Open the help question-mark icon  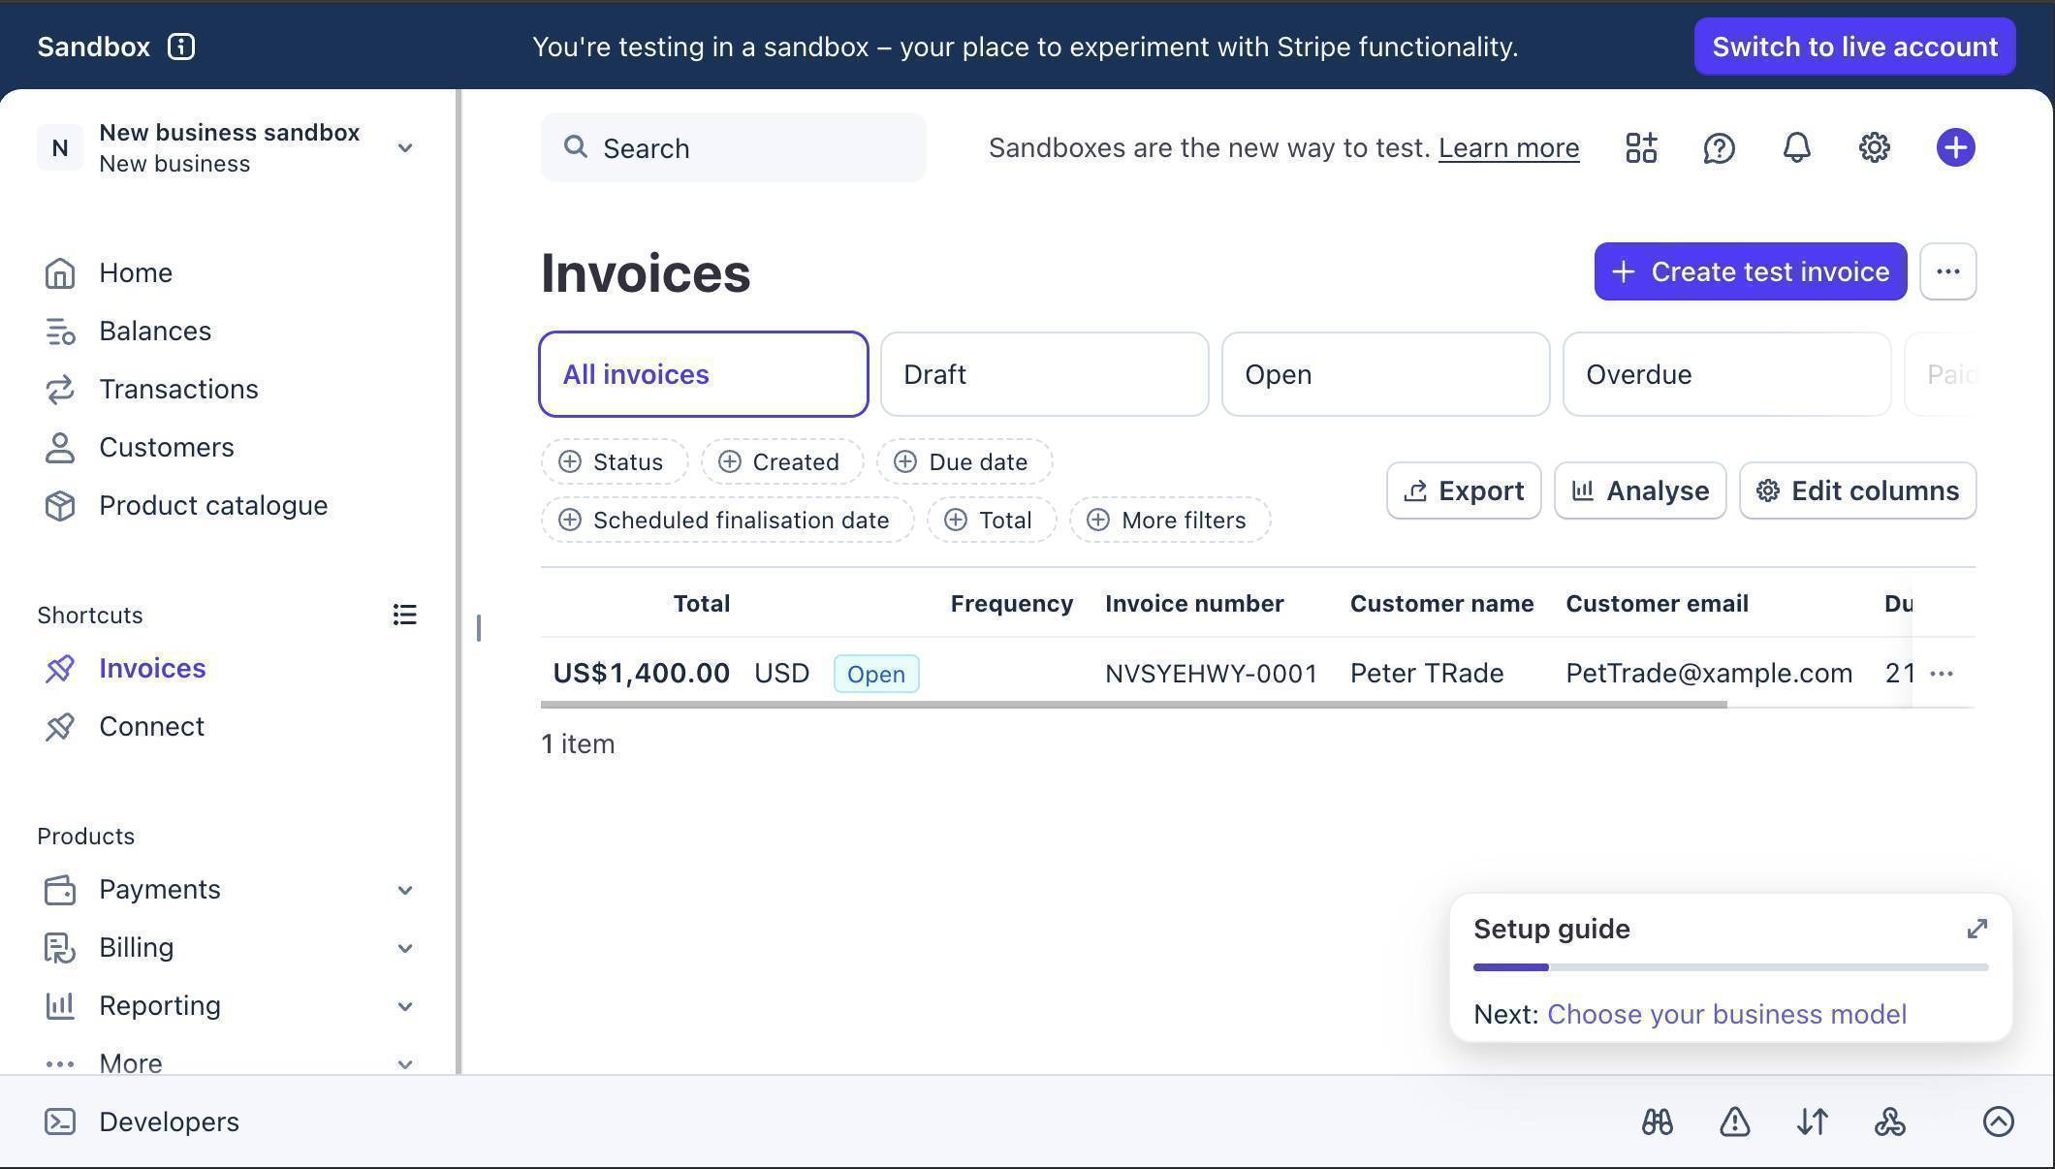point(1718,147)
